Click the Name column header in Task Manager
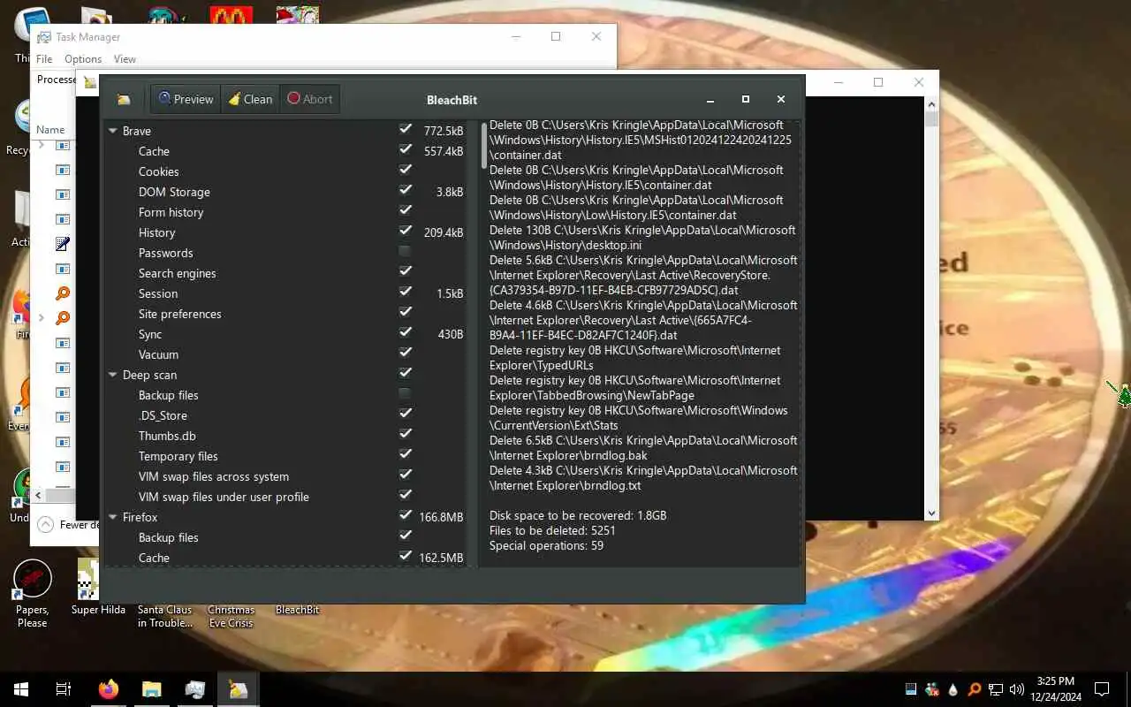This screenshot has width=1131, height=707. tap(50, 129)
